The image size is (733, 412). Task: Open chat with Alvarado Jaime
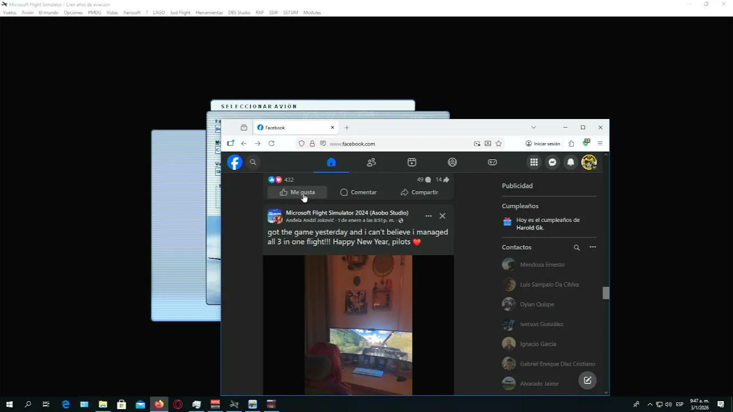pyautogui.click(x=549, y=383)
